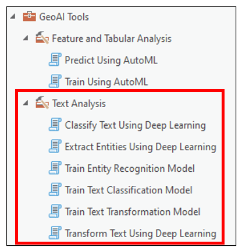Click the Extract Entities Using Deep Learning icon
Screen dimensions: 242x251
tap(55, 146)
